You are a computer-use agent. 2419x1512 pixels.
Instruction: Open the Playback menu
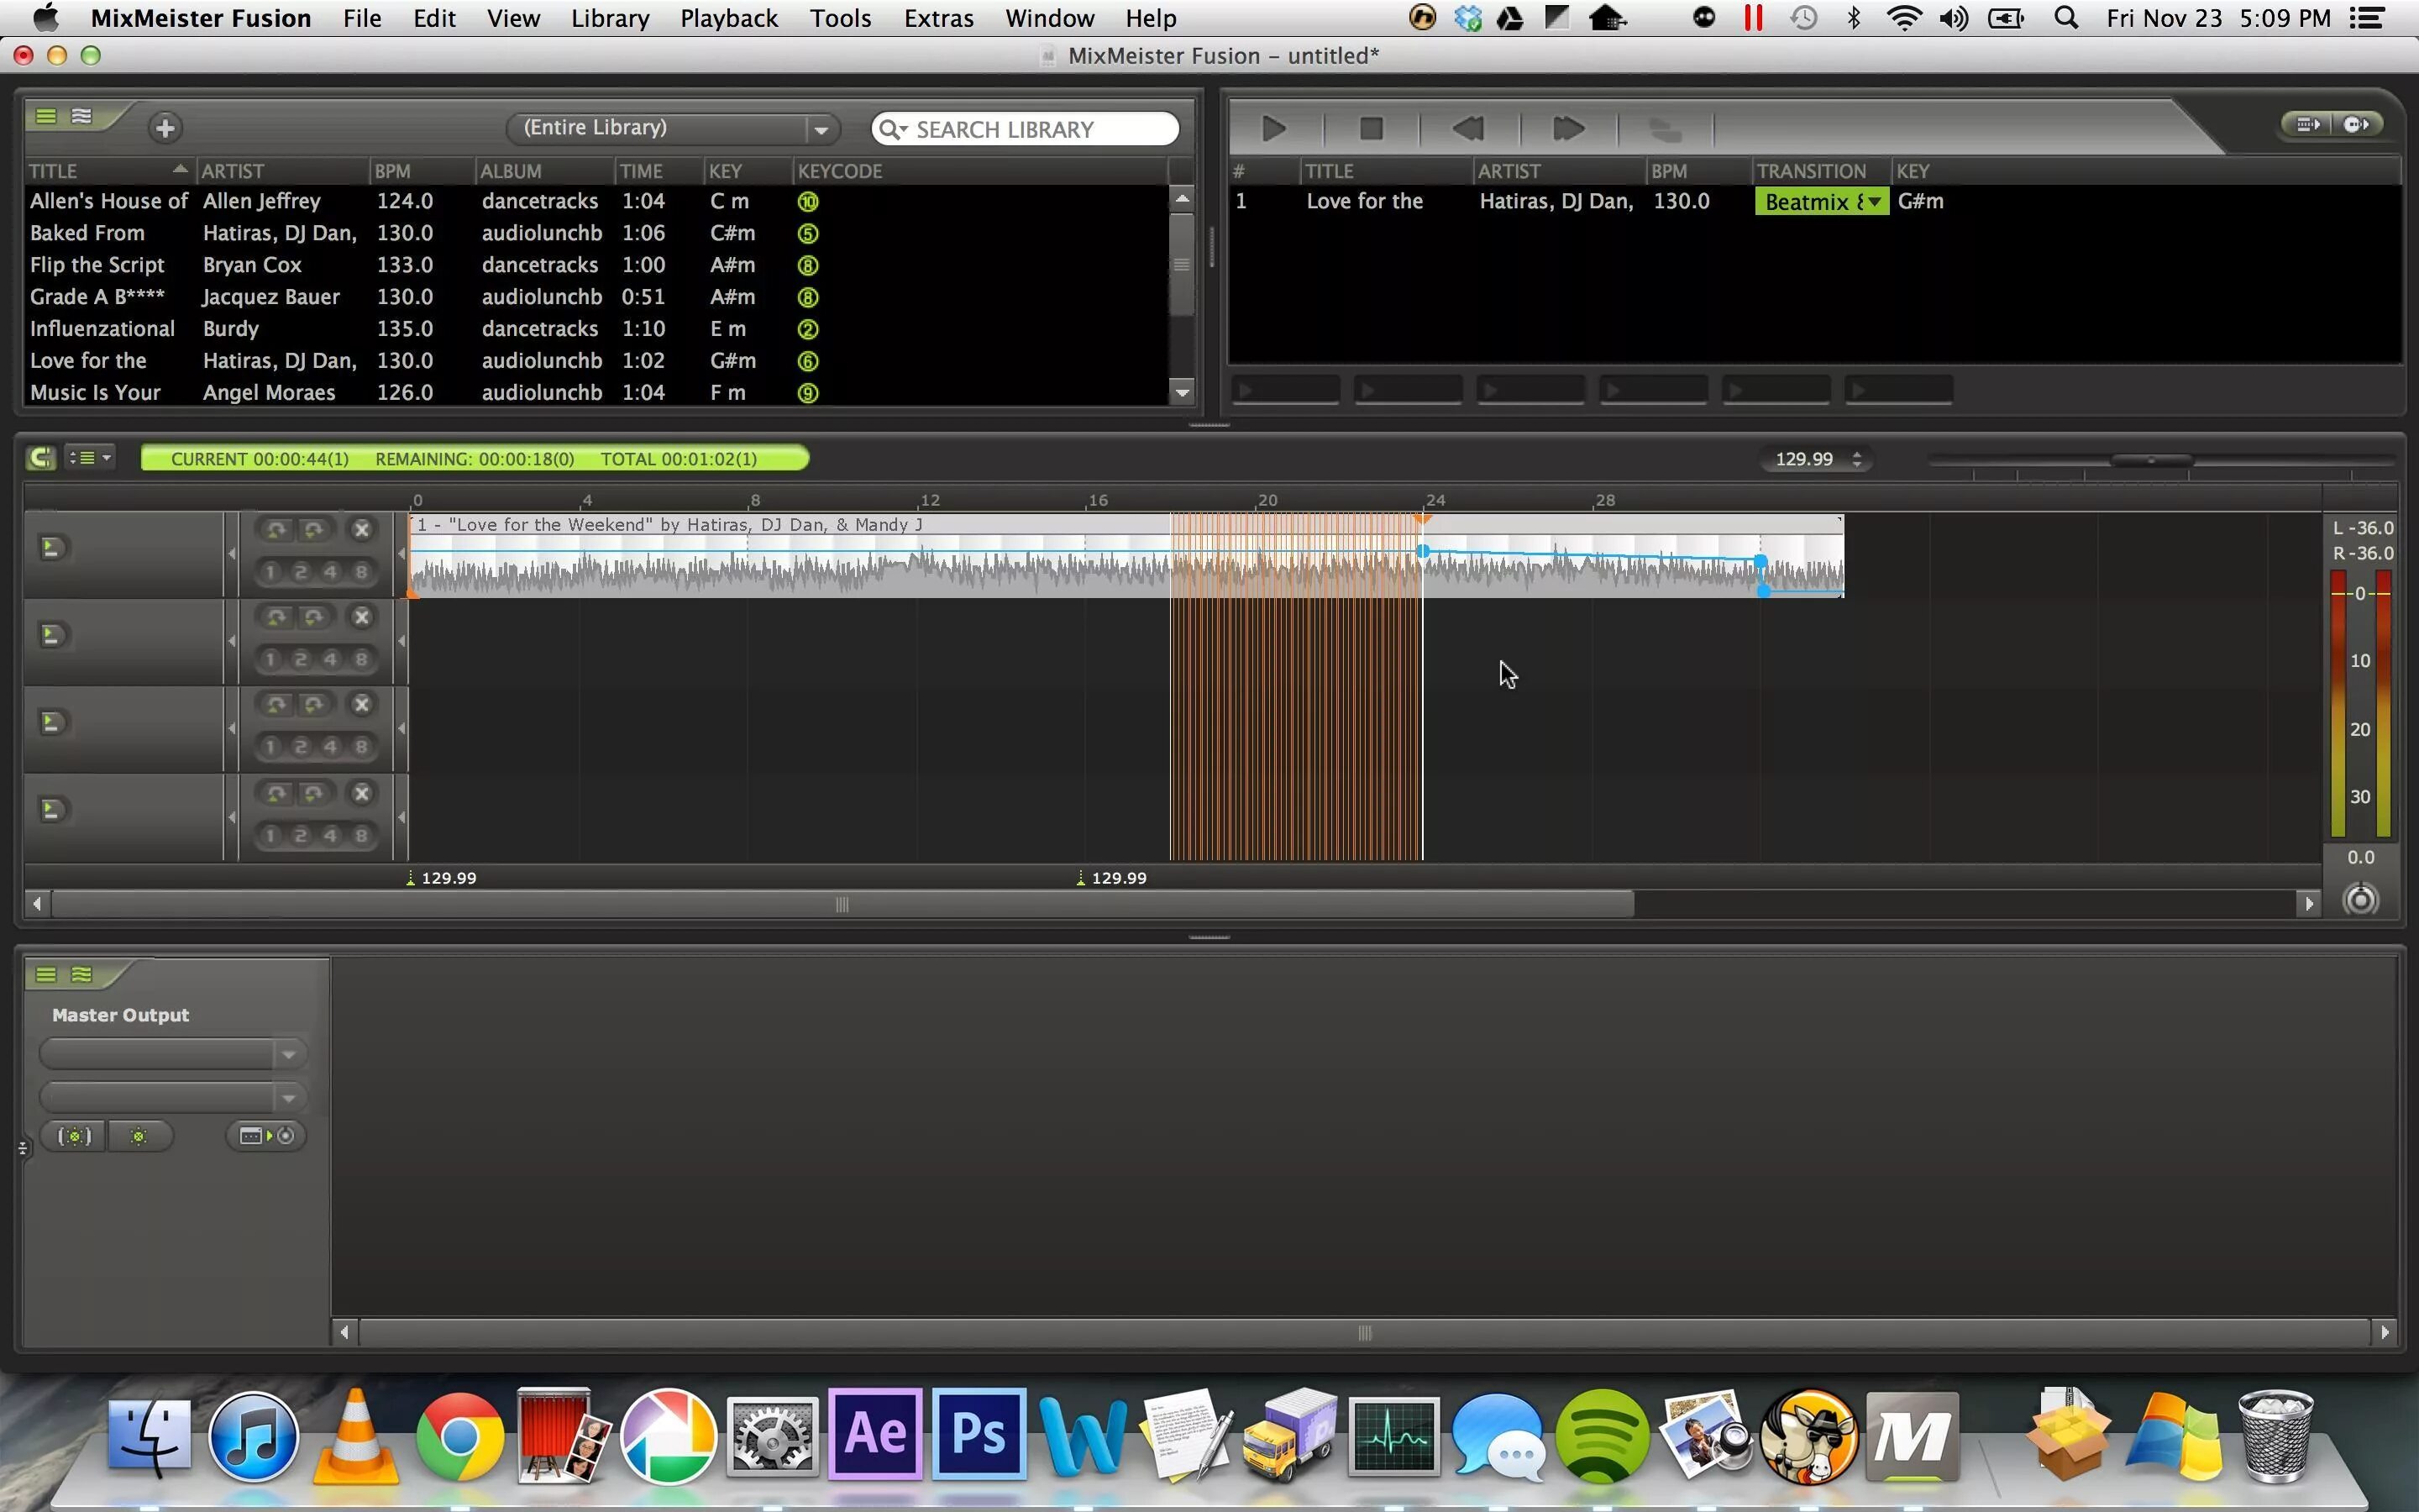(x=727, y=18)
